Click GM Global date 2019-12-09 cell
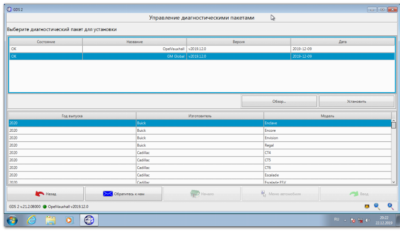400x233 pixels. tap(343, 56)
